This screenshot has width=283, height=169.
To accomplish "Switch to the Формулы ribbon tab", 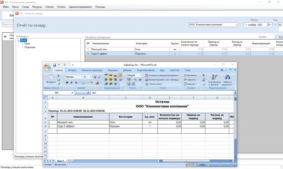I will 112,70.
